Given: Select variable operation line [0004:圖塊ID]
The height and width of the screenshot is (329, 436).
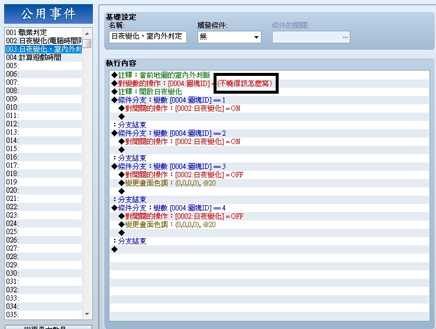Looking at the screenshot, I should click(x=269, y=84).
